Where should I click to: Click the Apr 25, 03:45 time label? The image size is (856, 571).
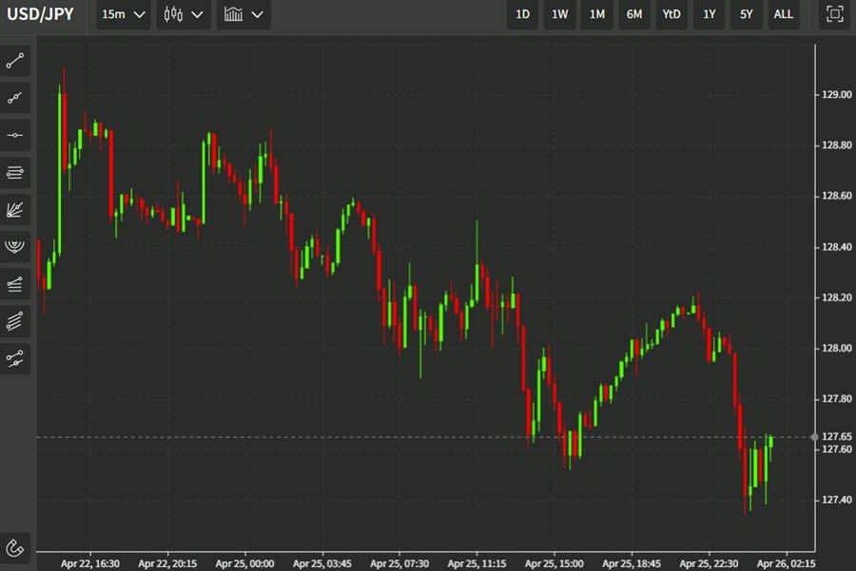point(322,563)
